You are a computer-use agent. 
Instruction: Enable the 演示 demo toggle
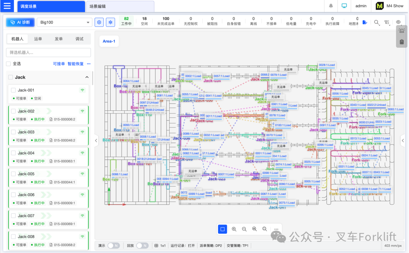114,245
